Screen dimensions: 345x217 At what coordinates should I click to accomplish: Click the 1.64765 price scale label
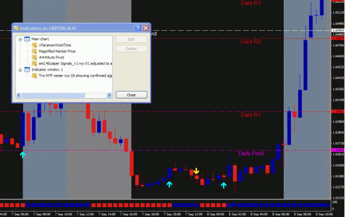click(x=338, y=45)
